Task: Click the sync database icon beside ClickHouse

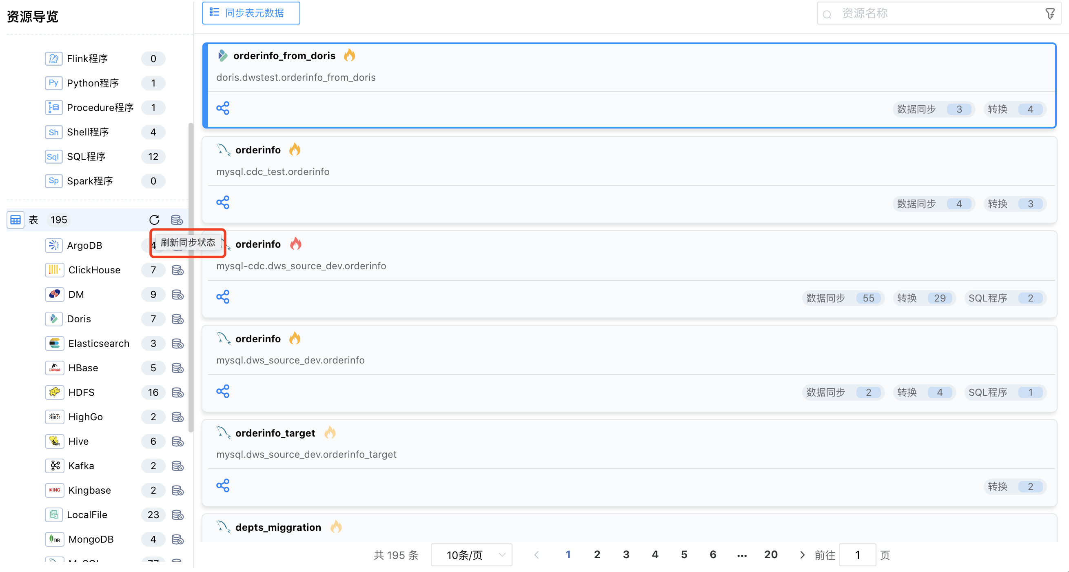Action: pyautogui.click(x=177, y=270)
